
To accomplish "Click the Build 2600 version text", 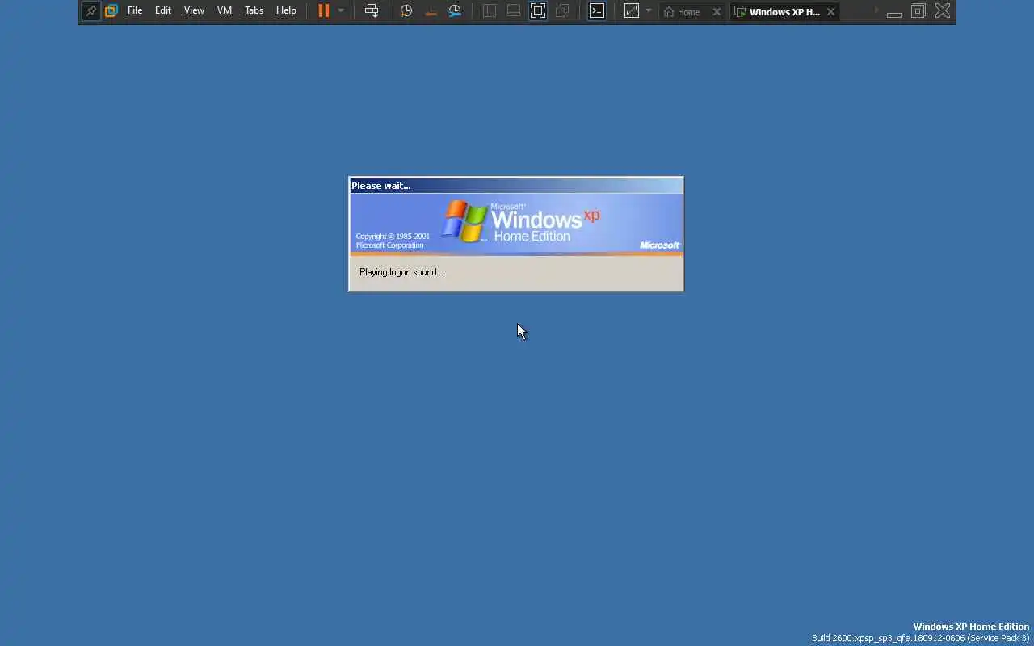I will coord(921,638).
